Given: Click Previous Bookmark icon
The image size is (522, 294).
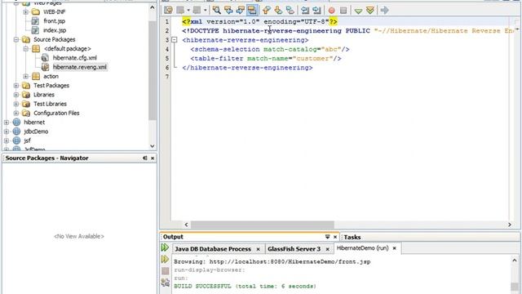Looking at the screenshot, I should pyautogui.click(x=267, y=11).
